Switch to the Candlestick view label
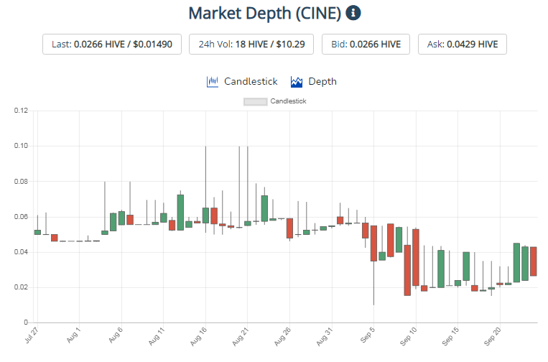The height and width of the screenshot is (362, 548). [251, 81]
